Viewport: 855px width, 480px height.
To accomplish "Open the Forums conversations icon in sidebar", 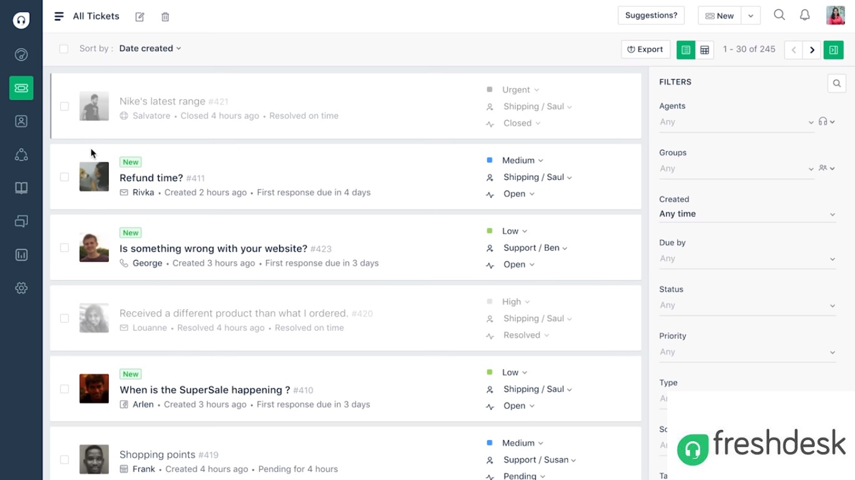I will [x=21, y=221].
